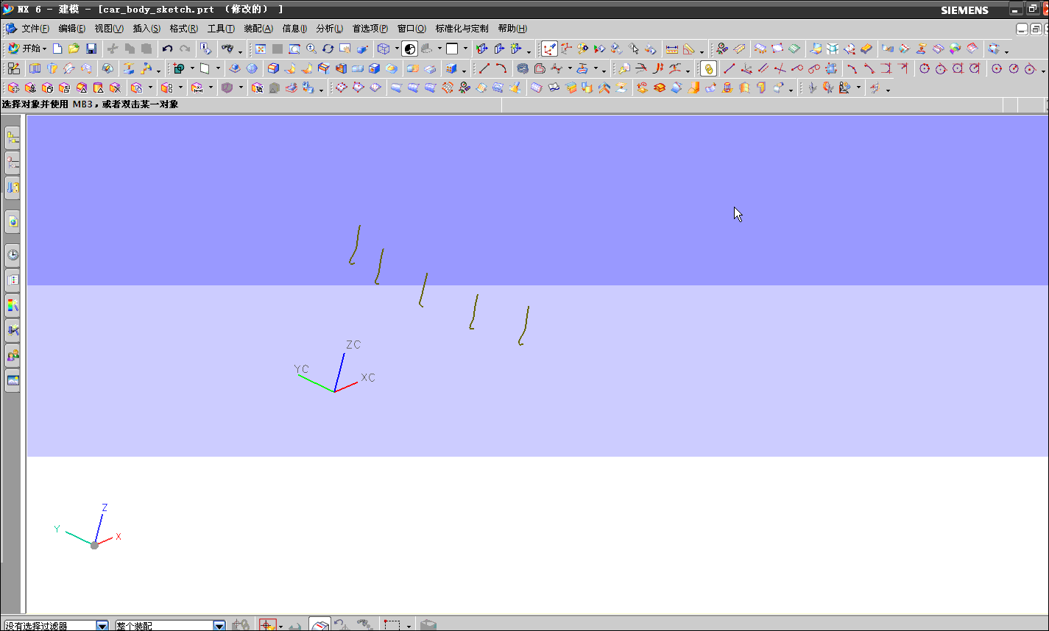Open the Assembly Navigator sidebar tab
This screenshot has height=631, width=1049.
click(13, 137)
